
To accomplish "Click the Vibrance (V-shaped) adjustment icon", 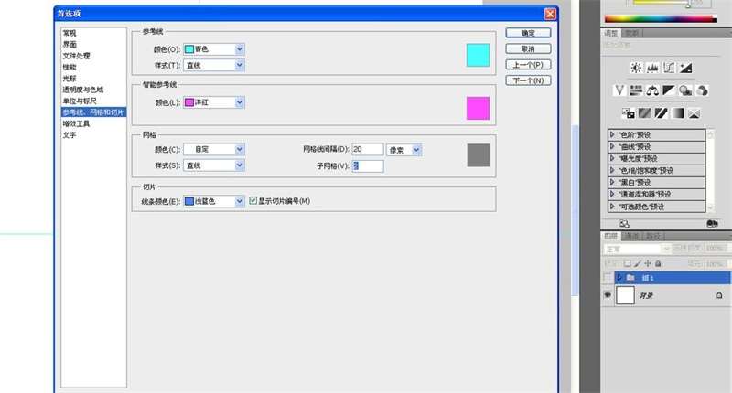I will pyautogui.click(x=619, y=90).
